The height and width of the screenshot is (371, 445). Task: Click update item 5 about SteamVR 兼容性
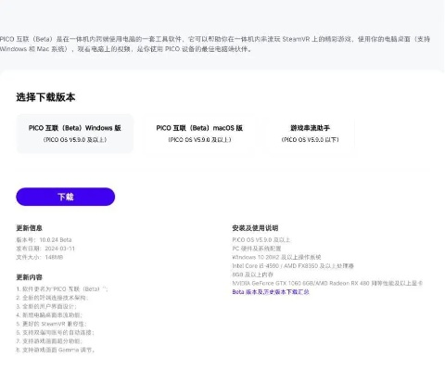tap(52, 324)
